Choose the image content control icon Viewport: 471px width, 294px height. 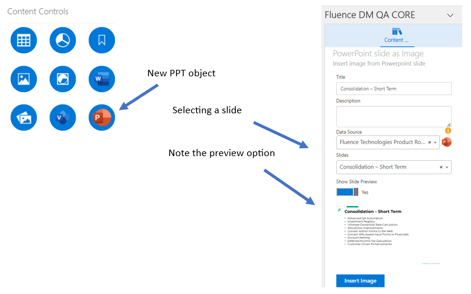(23, 79)
